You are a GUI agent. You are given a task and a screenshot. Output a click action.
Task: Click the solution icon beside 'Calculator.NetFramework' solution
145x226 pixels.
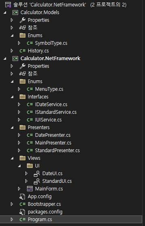(x=8, y=5)
